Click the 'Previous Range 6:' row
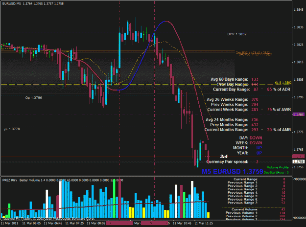The width and height of the screenshot is (306, 227). coord(257,199)
